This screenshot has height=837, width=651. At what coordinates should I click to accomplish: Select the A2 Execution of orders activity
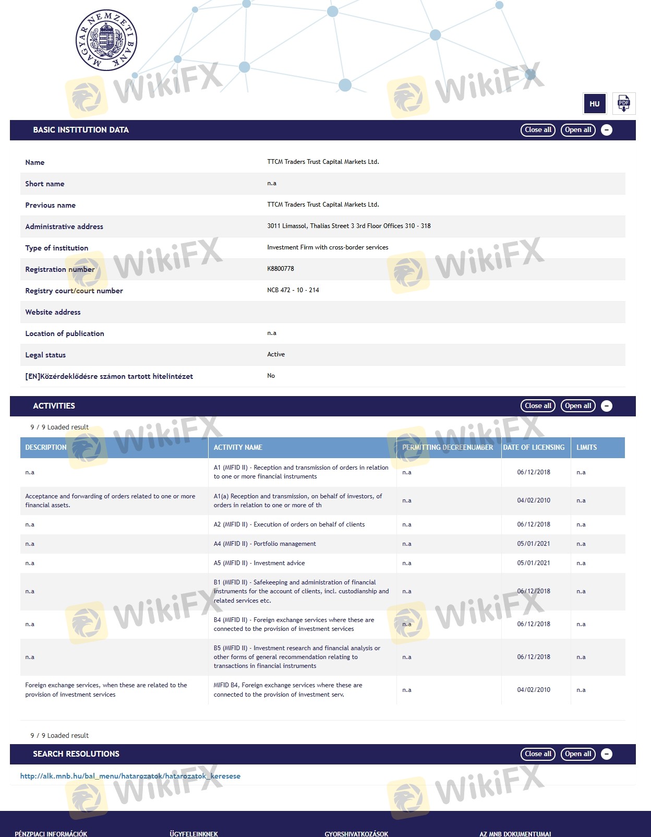point(290,524)
